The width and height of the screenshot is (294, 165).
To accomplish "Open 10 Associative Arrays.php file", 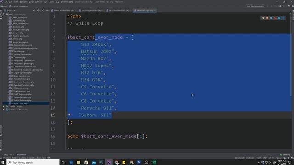I will click(x=20, y=45).
